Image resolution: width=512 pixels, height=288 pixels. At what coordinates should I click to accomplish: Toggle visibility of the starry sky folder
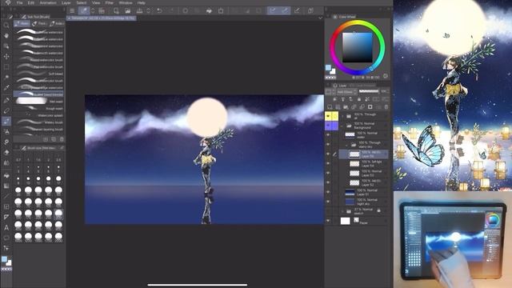[x=328, y=144]
